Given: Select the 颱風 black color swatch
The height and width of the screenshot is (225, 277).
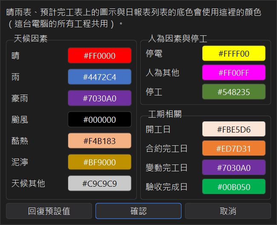Looking at the screenshot, I should [x=99, y=119].
